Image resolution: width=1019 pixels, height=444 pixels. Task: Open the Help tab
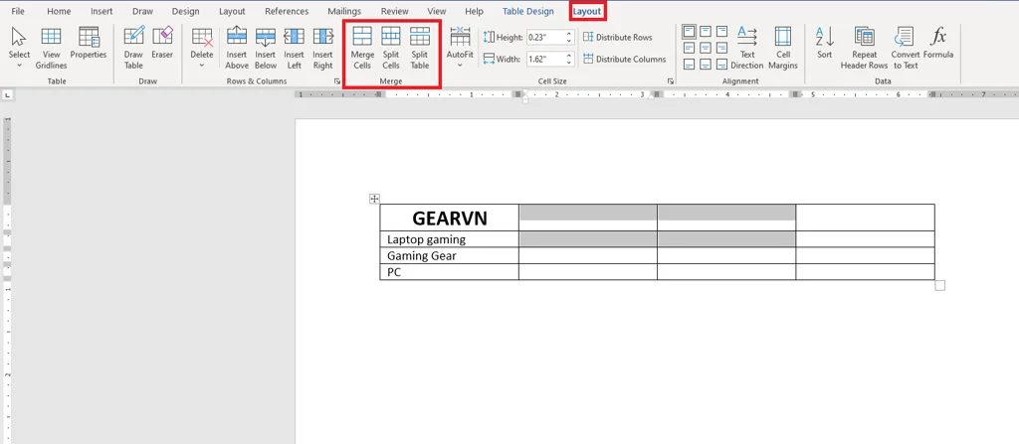[x=475, y=11]
